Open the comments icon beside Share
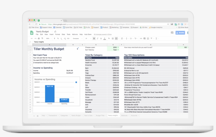Image resolution: width=216 pixels, height=137 pixels. (172, 33)
